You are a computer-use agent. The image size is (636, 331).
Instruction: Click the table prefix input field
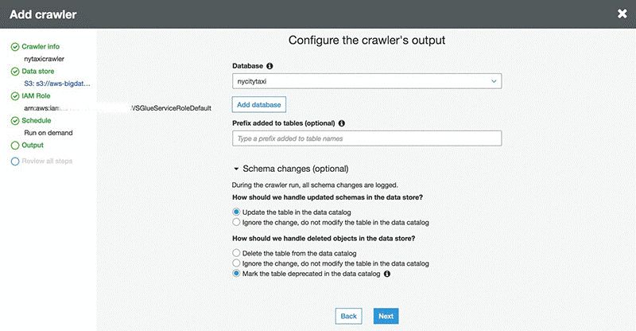coord(366,138)
